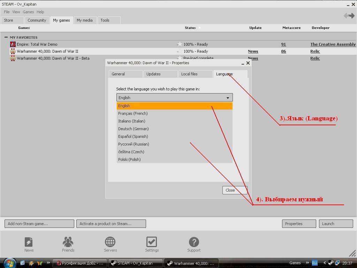This screenshot has height=268, width=357.
Task: Open The Creative Assembly developer link
Action: click(x=333, y=44)
